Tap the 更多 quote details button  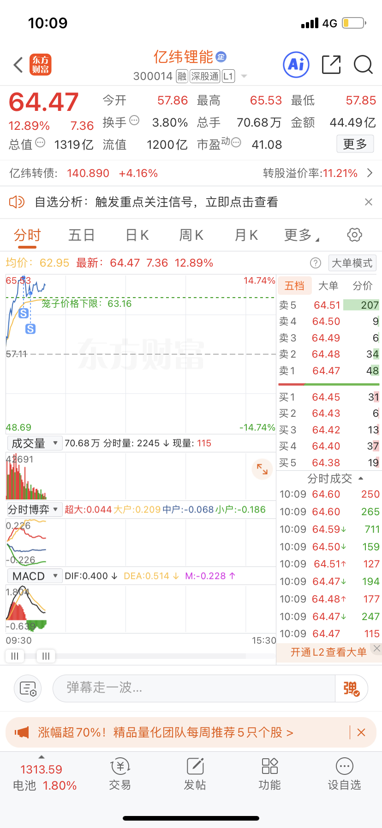(355, 144)
